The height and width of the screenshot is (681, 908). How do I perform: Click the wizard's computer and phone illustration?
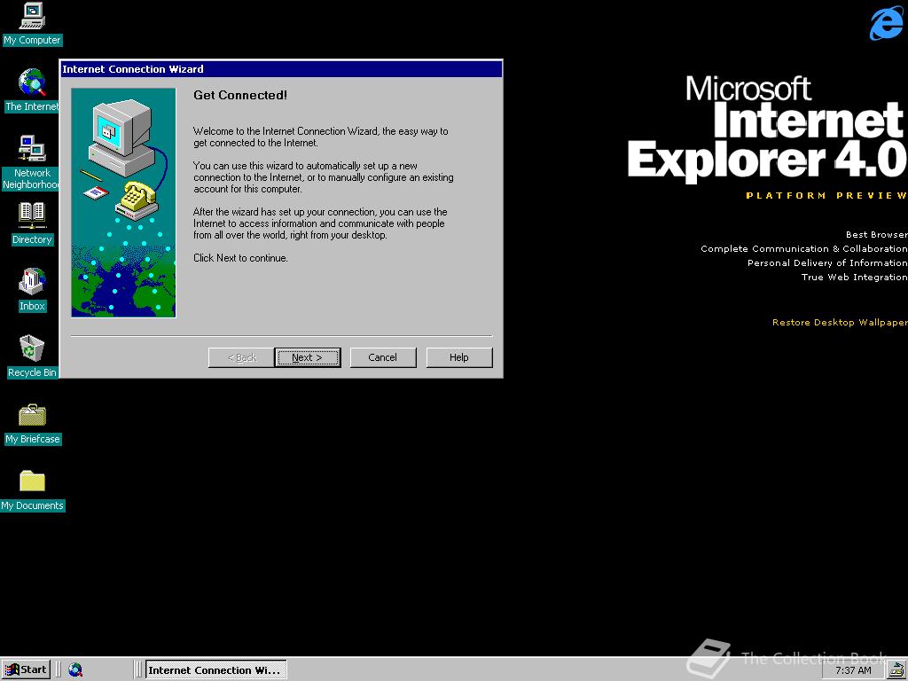(123, 203)
